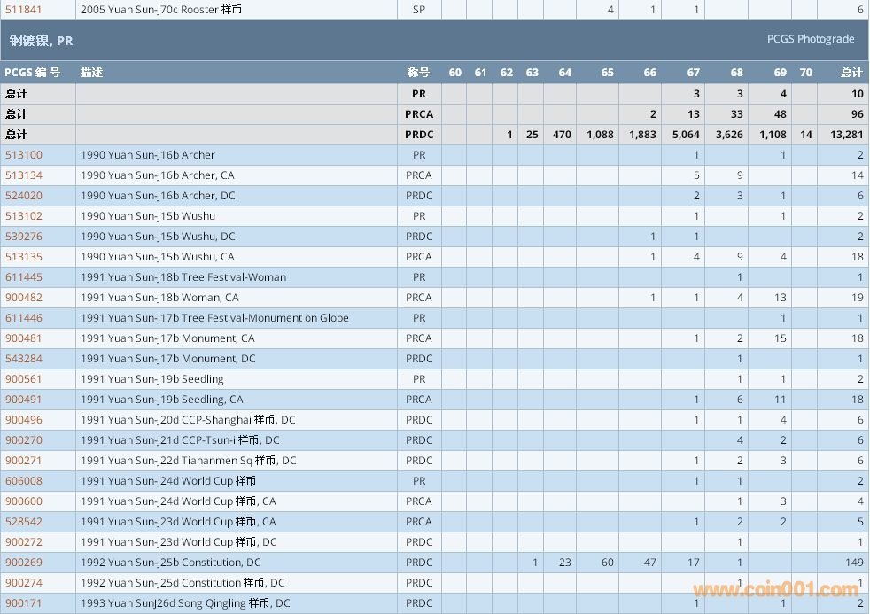Open PCGS number 511841 Rooster link
The width and height of the screenshot is (870, 614).
click(24, 10)
